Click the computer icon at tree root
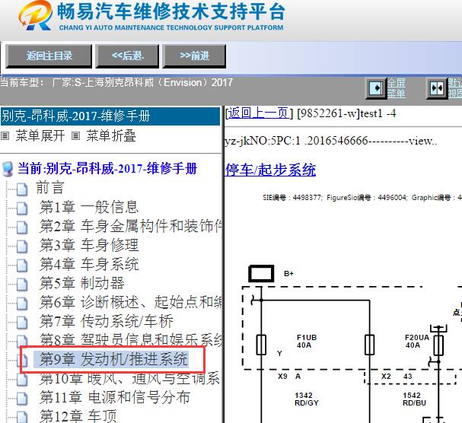This screenshot has height=423, width=462. click(x=8, y=169)
